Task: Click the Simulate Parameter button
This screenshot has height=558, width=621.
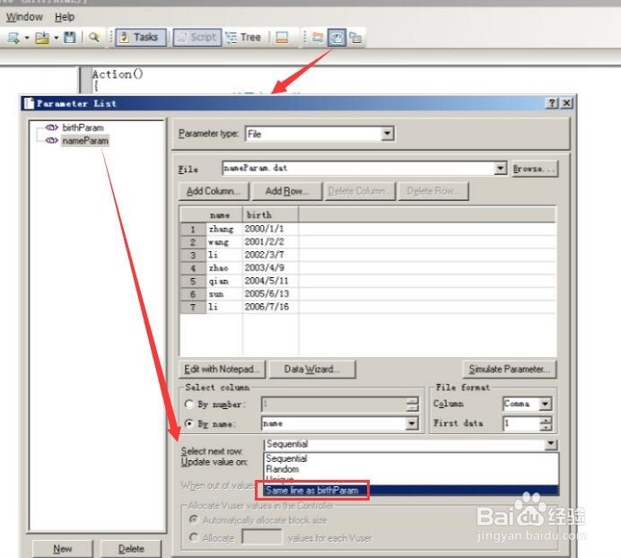Action: [510, 370]
